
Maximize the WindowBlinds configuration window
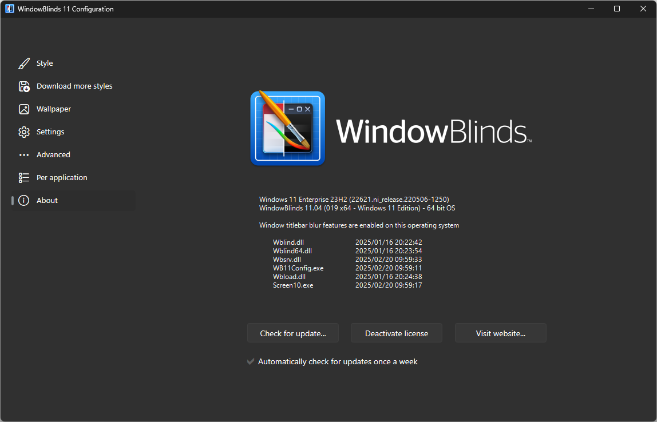click(x=617, y=9)
